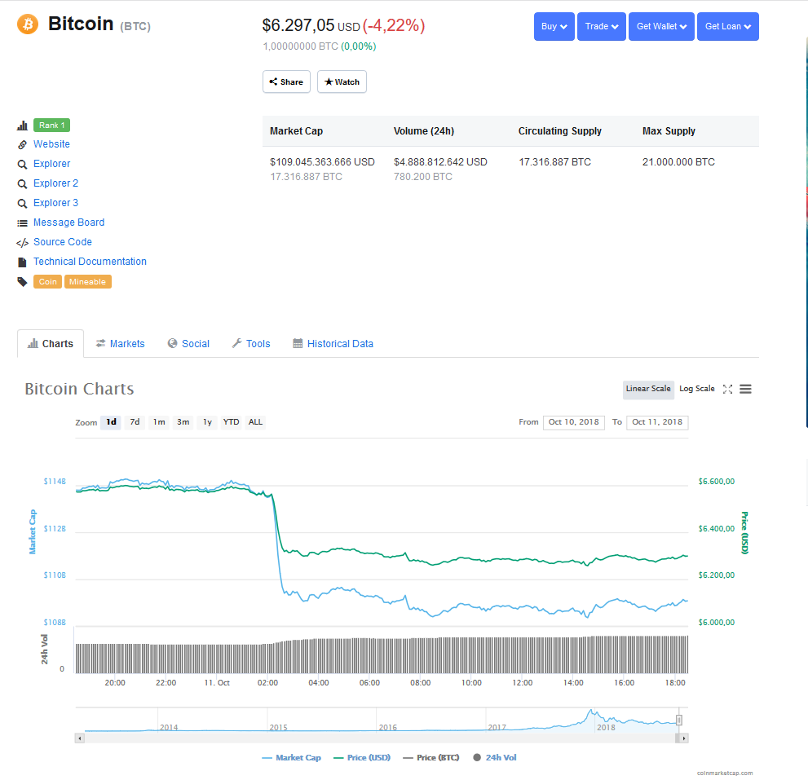This screenshot has height=780, width=808.
Task: Click the chart navigator right handle
Action: coord(678,721)
